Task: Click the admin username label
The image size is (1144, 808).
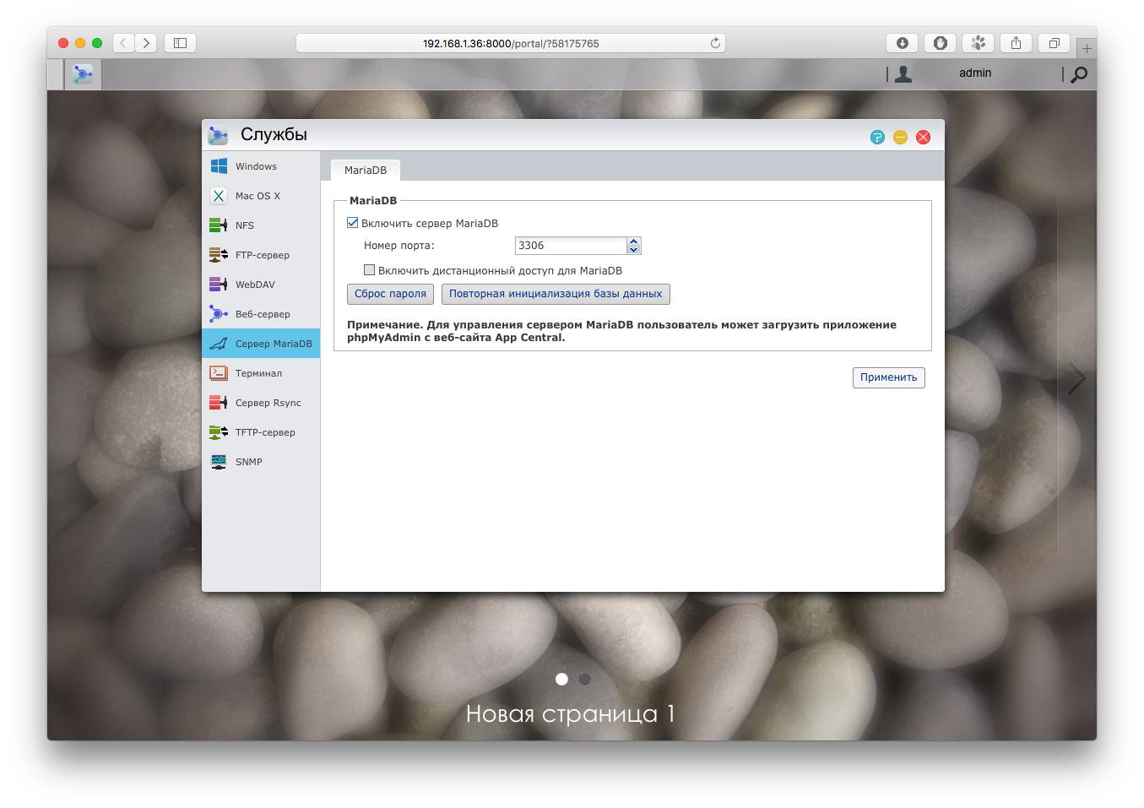Action: coord(975,73)
